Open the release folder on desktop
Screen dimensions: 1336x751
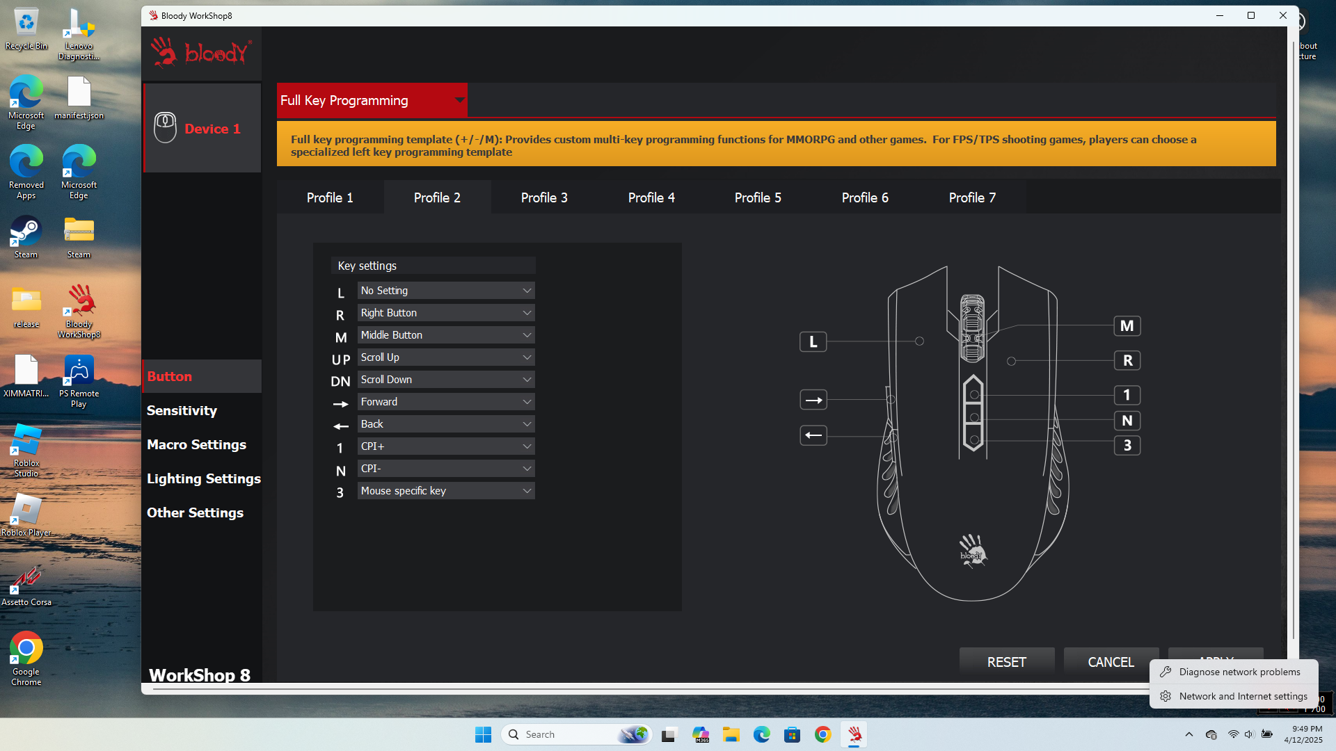coord(26,307)
